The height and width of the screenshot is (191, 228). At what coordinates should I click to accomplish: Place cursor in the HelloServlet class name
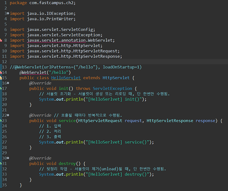[x=66, y=78]
